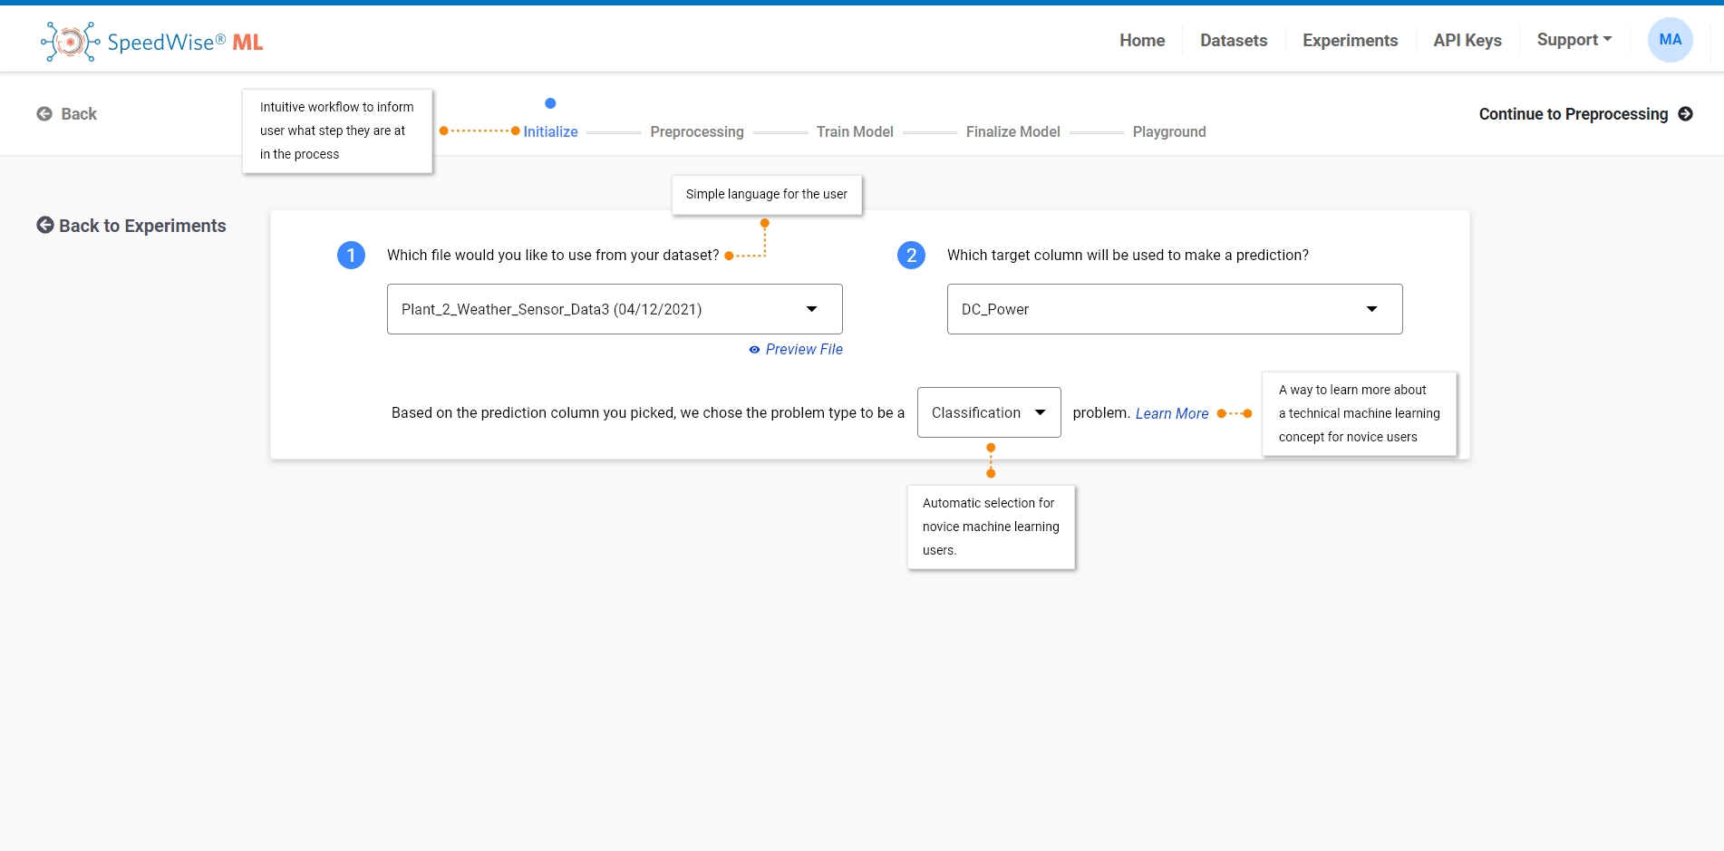Click the SpeedWise ML logo
The height and width of the screenshot is (851, 1724).
pos(151,42)
